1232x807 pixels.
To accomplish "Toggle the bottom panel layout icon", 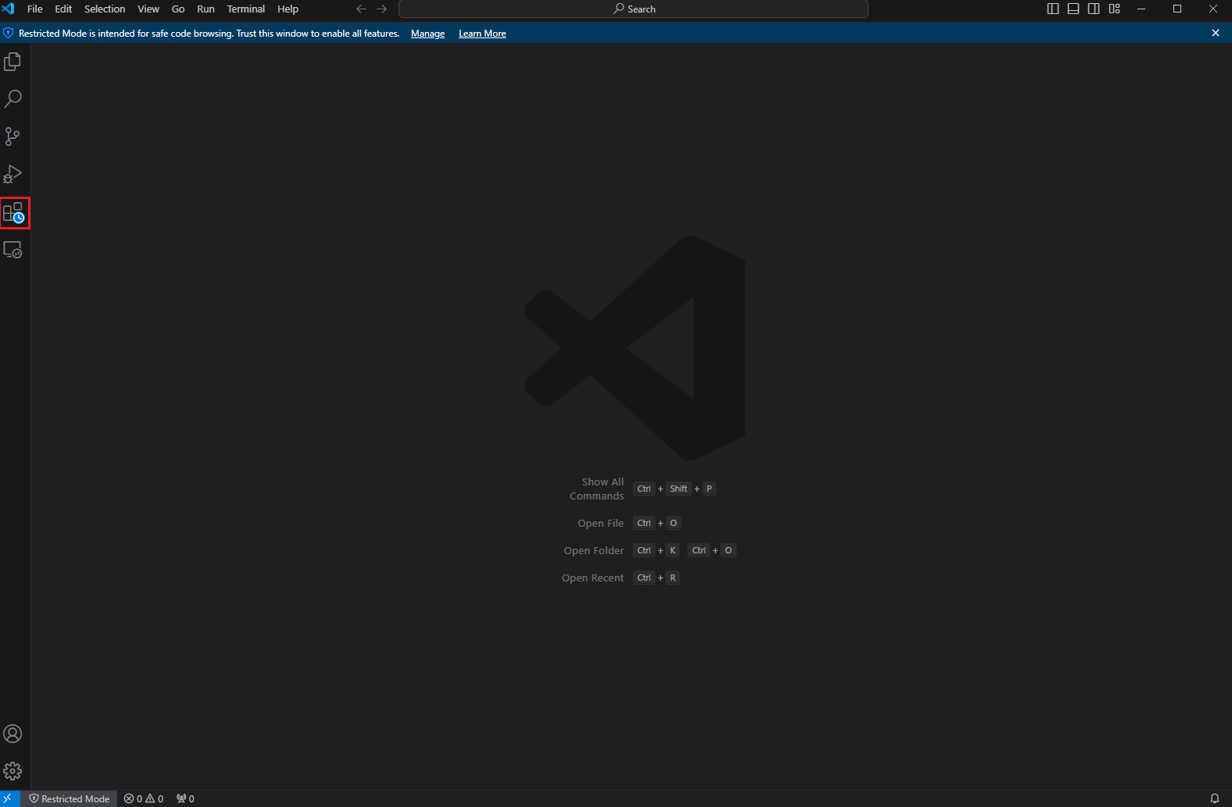I will 1073,9.
